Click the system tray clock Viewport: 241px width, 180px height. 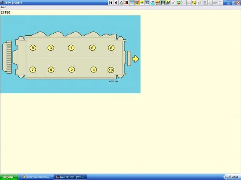[235, 177]
